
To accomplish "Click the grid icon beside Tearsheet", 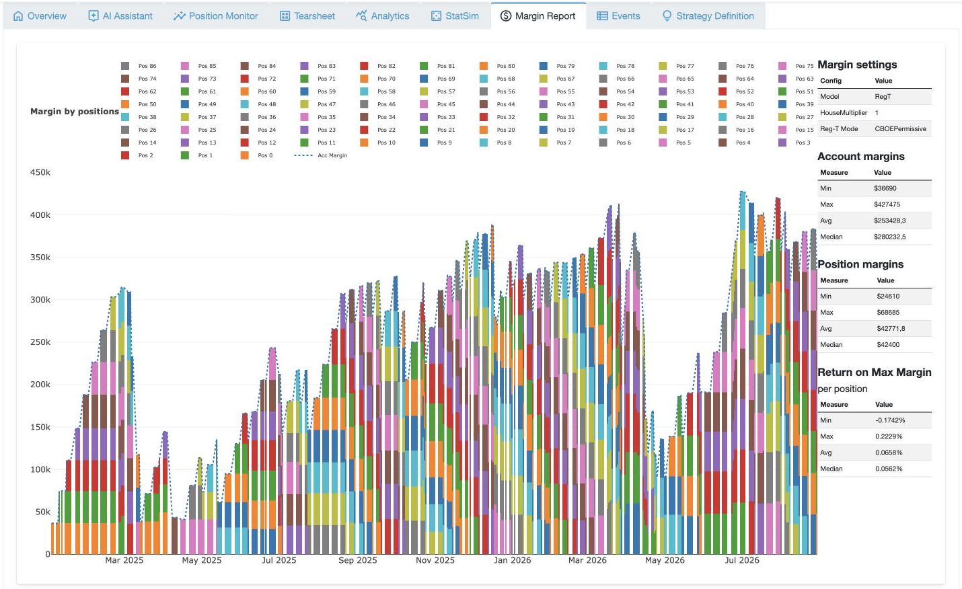I will tap(285, 16).
